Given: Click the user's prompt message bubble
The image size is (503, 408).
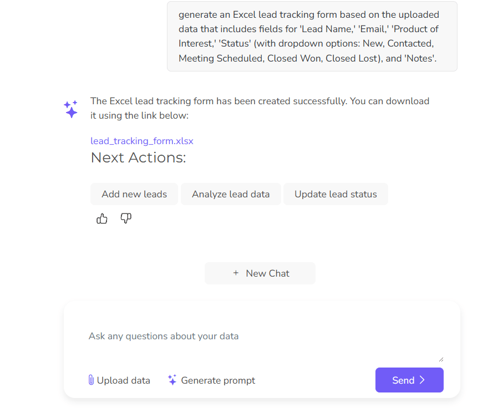Looking at the screenshot, I should click(x=312, y=36).
